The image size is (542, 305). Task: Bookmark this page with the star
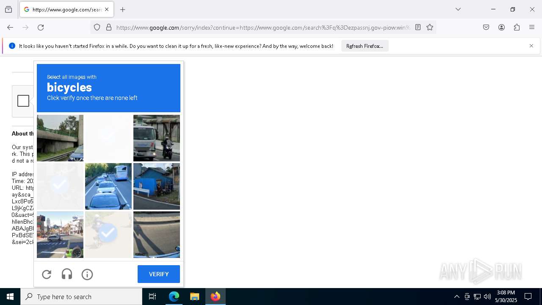pyautogui.click(x=430, y=28)
